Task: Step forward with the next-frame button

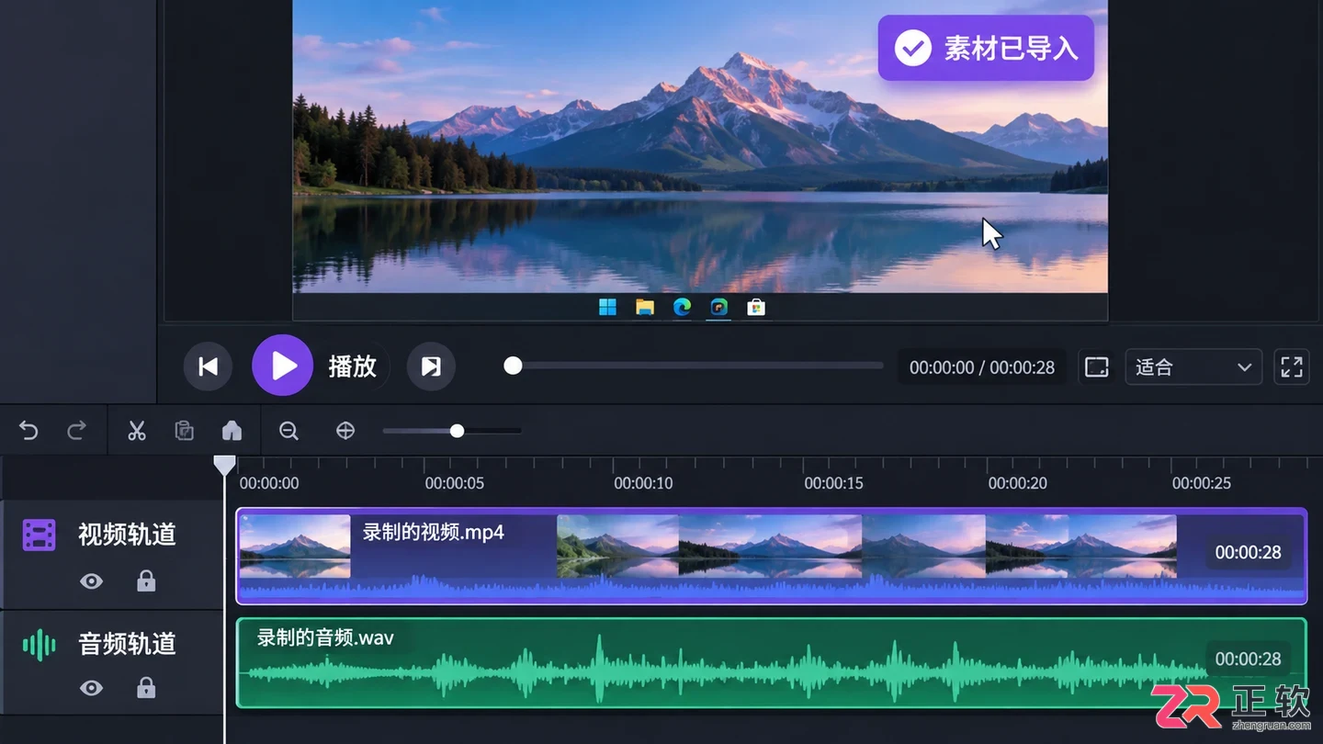Action: (431, 366)
